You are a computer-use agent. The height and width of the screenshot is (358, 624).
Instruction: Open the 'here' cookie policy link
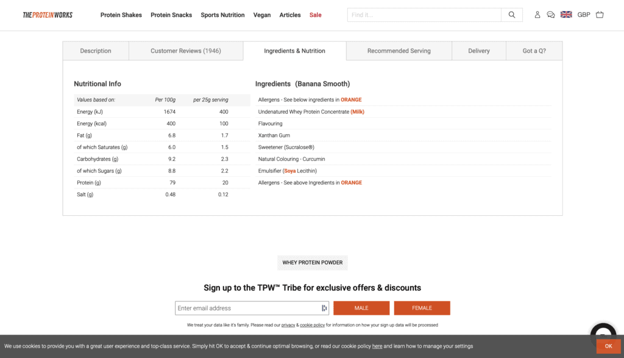point(377,346)
